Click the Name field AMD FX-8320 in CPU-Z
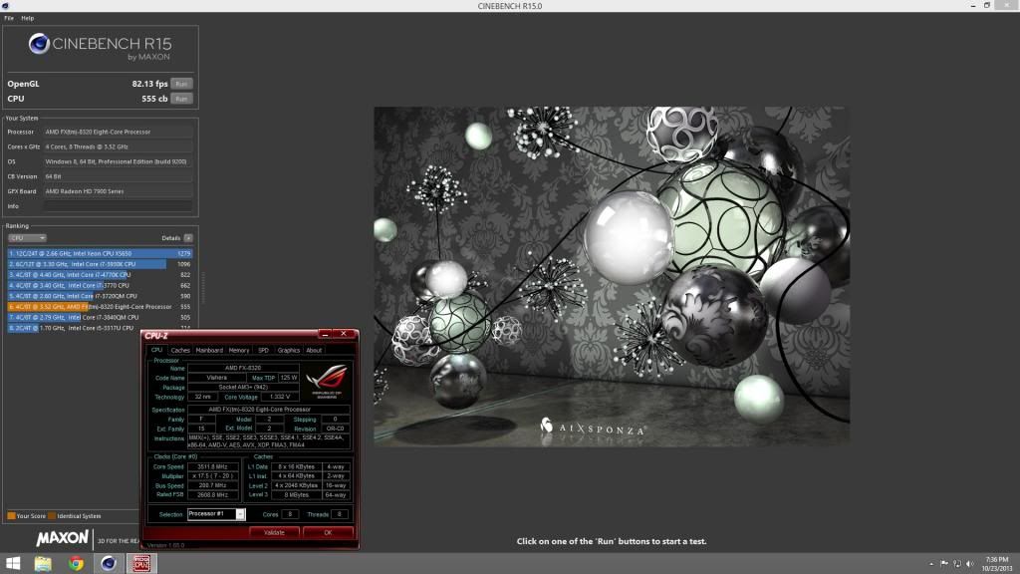1020x574 pixels. (x=243, y=369)
